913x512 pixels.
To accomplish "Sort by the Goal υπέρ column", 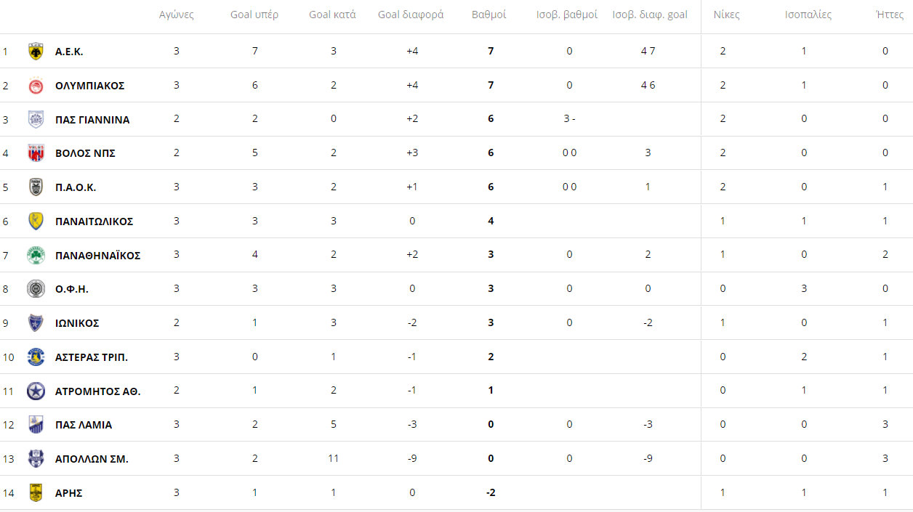I will click(x=254, y=15).
